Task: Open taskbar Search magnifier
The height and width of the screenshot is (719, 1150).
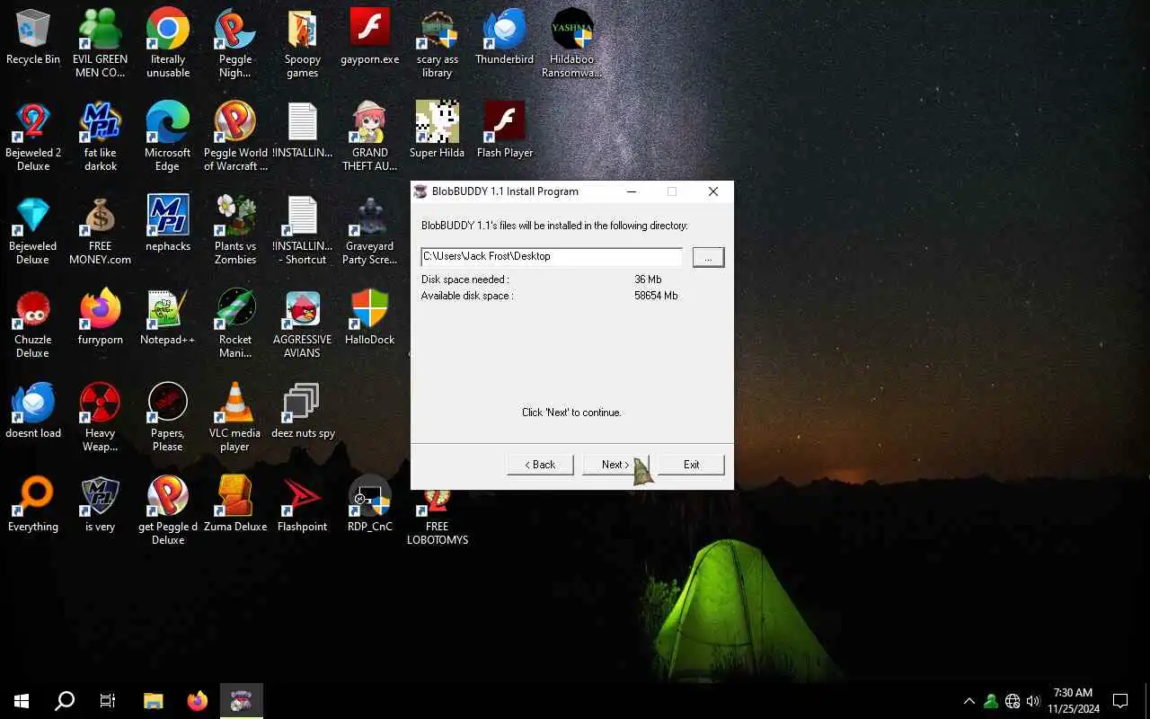Action: point(65,701)
